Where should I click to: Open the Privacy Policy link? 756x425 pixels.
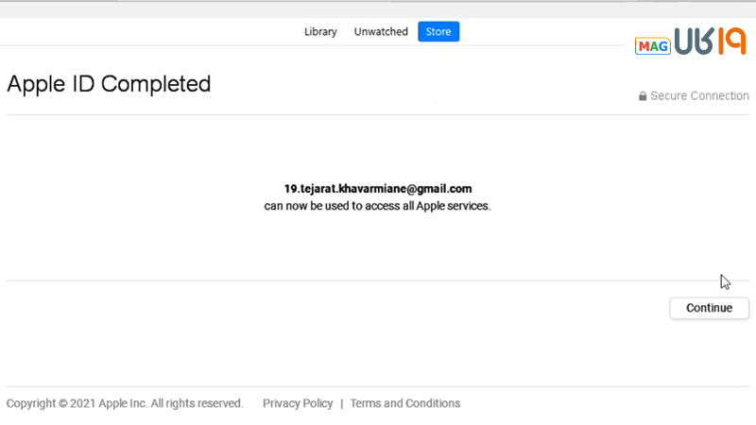[298, 403]
